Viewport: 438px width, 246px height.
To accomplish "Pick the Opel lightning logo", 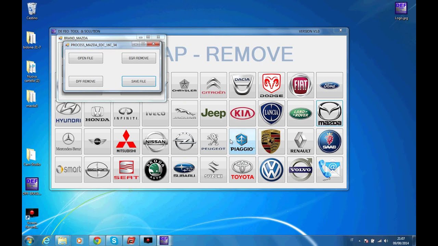I will click(x=184, y=141).
